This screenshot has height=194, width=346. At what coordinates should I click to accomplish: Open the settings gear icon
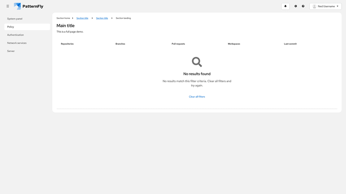tap(296, 6)
